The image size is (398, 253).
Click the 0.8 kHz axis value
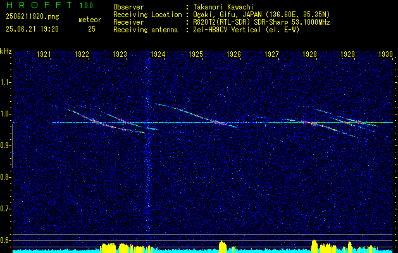coord(6,177)
